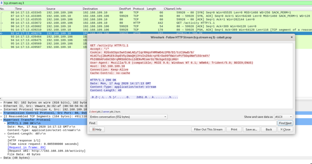Viewport: 312px width, 164px height.
Task: Select packet 89 GET /activity row
Action: pyautogui.click(x=156, y=23)
